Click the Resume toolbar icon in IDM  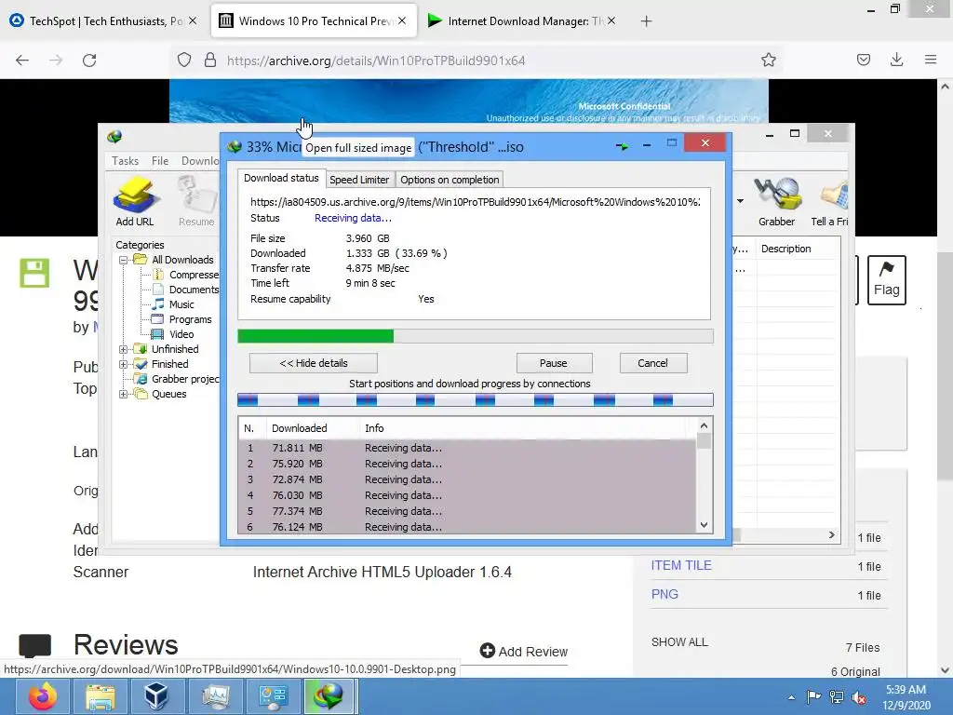196,201
